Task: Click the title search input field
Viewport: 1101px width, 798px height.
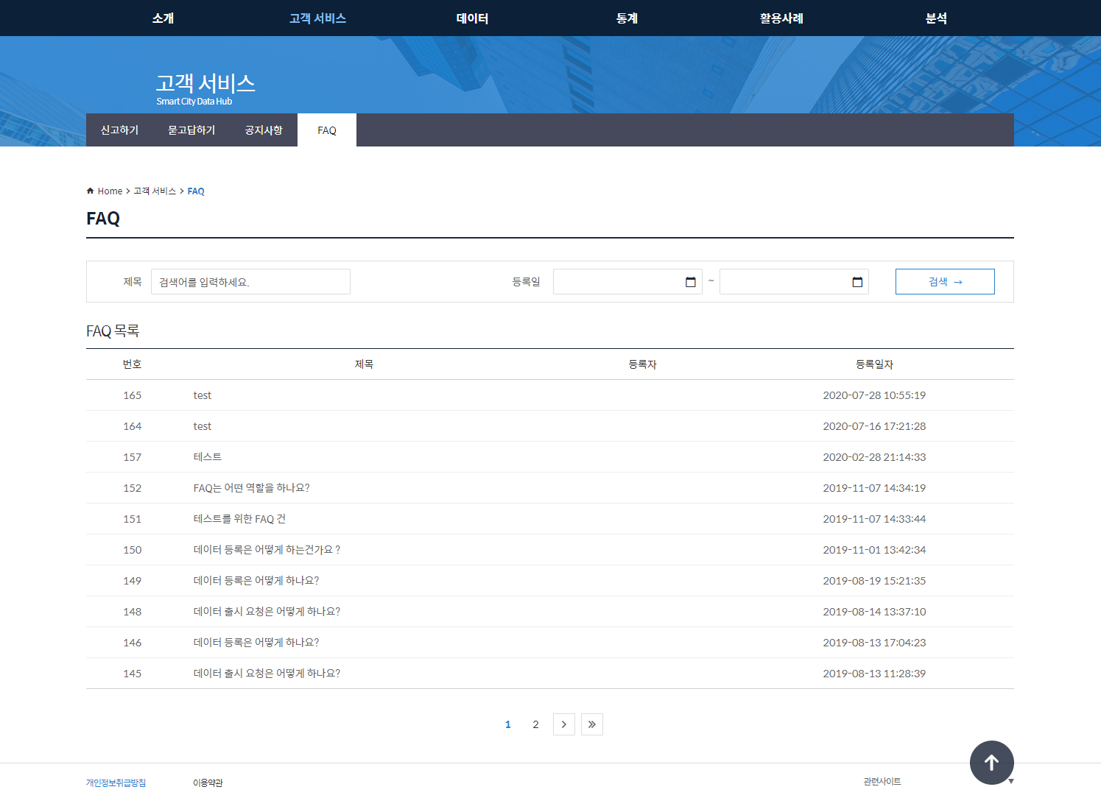Action: (x=250, y=282)
